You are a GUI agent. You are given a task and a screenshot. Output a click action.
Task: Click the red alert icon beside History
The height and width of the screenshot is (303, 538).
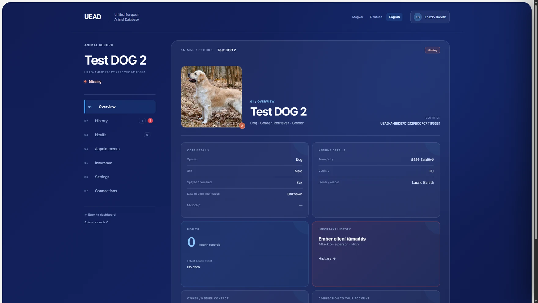[150, 121]
